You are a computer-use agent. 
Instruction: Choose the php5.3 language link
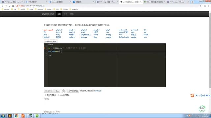tap(59, 30)
